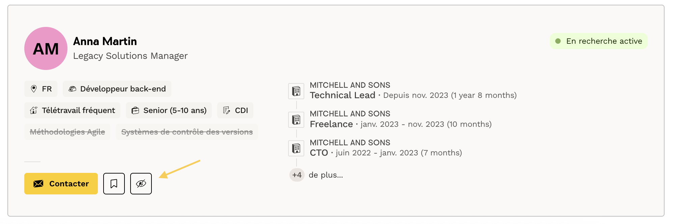Open the AM avatar circle

[x=46, y=48]
